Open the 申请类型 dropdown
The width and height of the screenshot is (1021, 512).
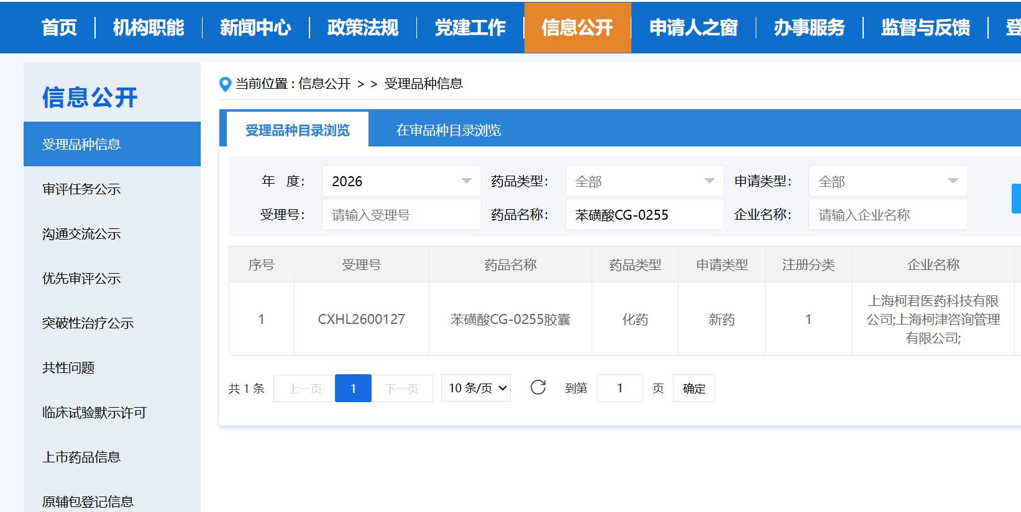[x=887, y=181]
